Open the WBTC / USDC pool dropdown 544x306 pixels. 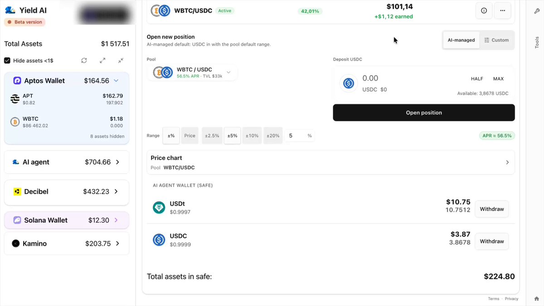pyautogui.click(x=193, y=73)
